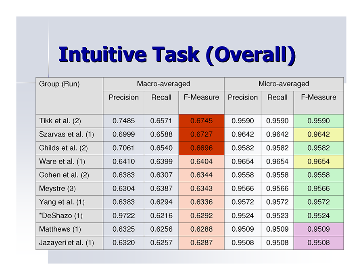Select the value 0.6304 in Meystre row
Screen dimensions: 363x280
coord(124,189)
